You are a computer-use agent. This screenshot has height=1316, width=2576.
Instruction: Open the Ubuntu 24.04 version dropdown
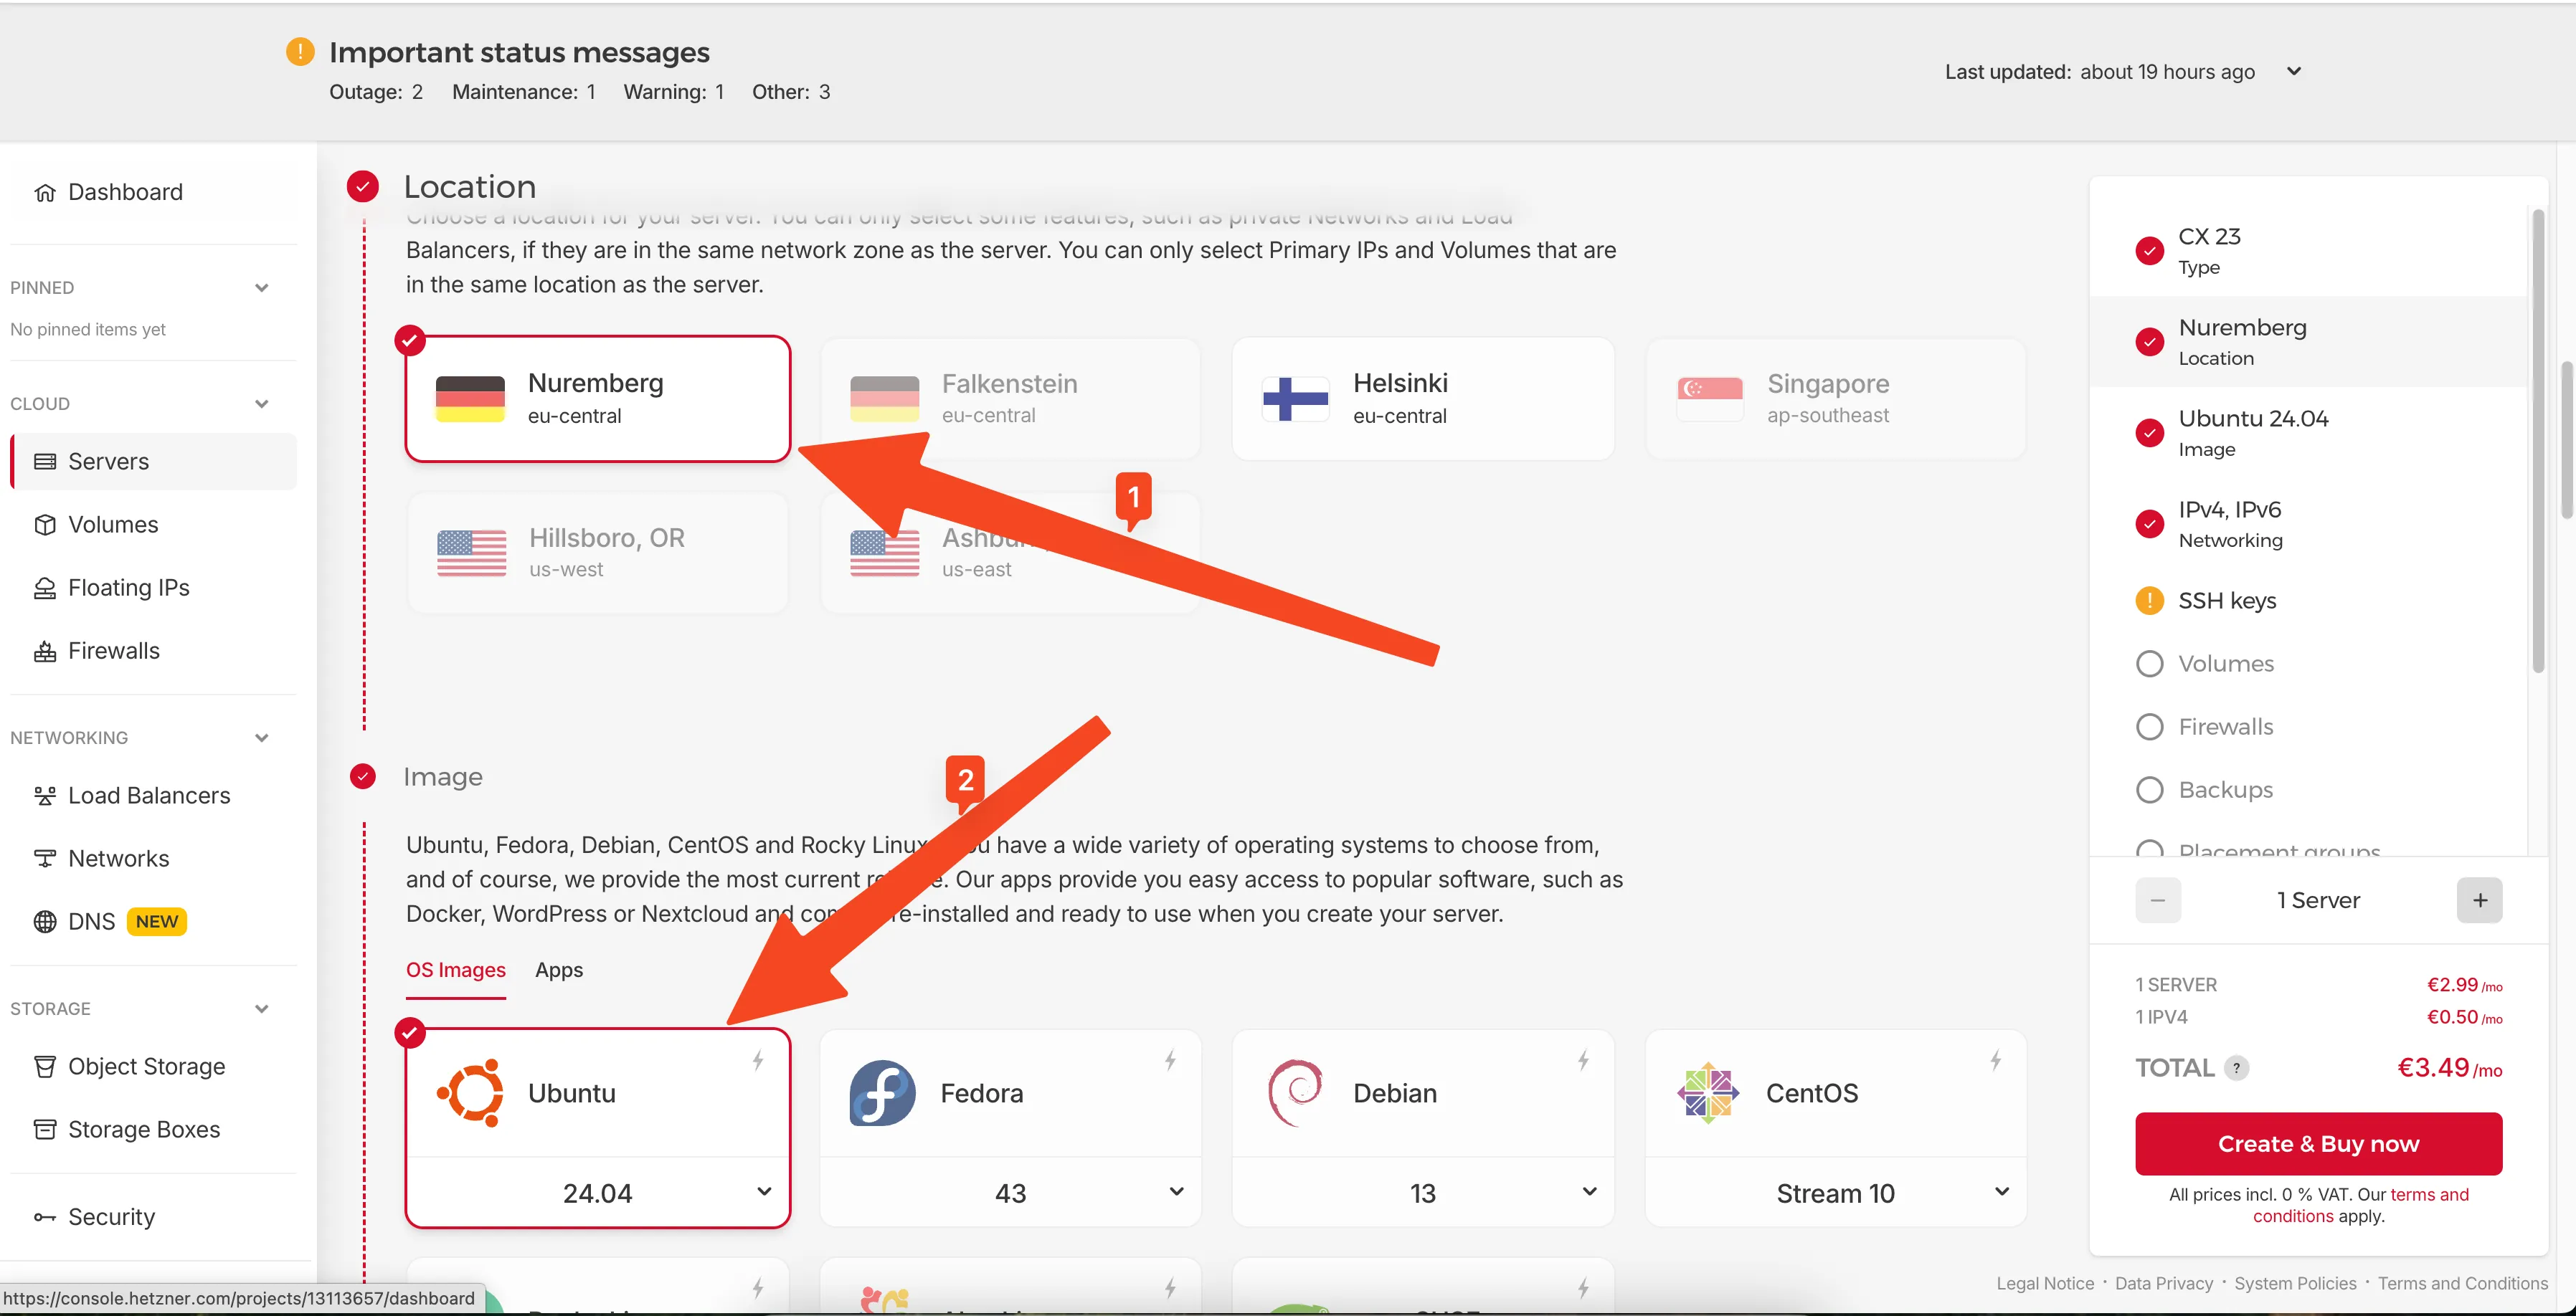click(x=598, y=1192)
